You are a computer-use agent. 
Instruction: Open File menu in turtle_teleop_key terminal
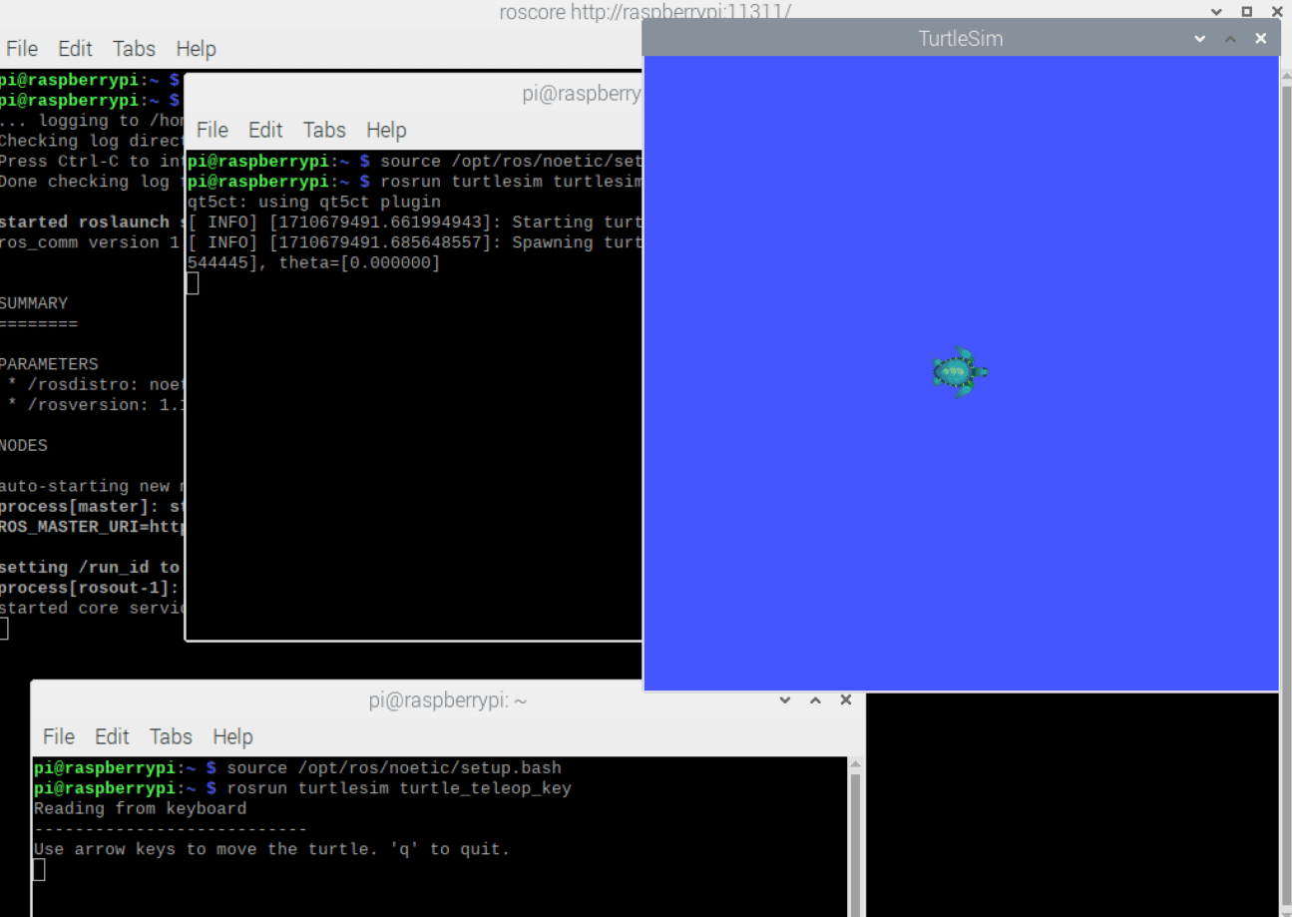pyautogui.click(x=59, y=737)
